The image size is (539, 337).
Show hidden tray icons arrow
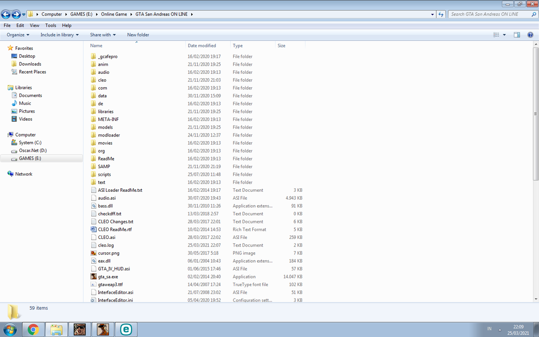[x=500, y=329]
